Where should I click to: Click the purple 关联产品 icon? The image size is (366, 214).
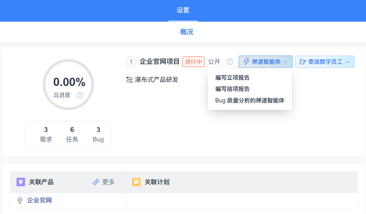point(21,182)
